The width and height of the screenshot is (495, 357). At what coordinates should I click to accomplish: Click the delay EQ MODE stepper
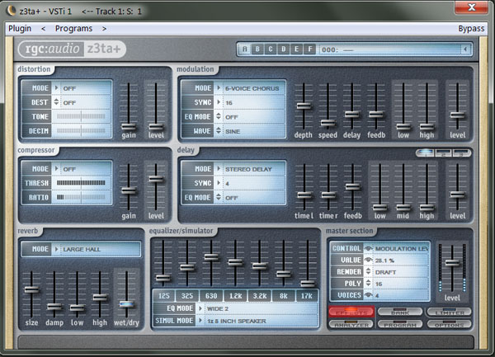pos(219,197)
